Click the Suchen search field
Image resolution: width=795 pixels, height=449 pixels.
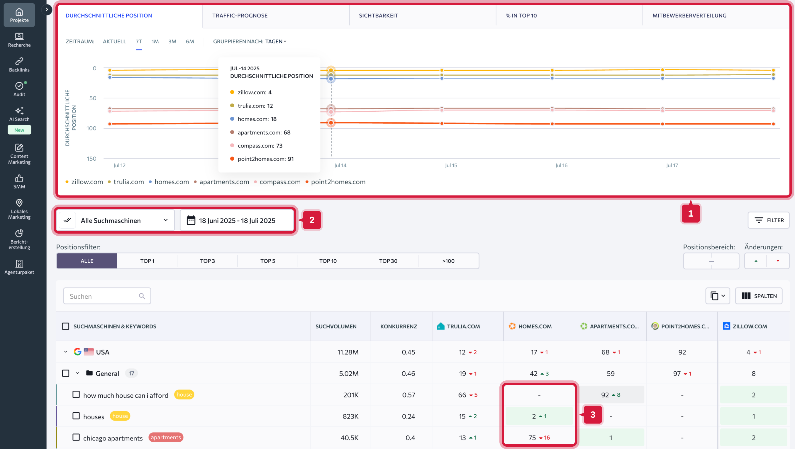tap(107, 296)
